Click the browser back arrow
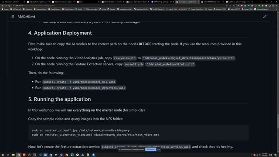279x157 pixels. pos(2,6)
